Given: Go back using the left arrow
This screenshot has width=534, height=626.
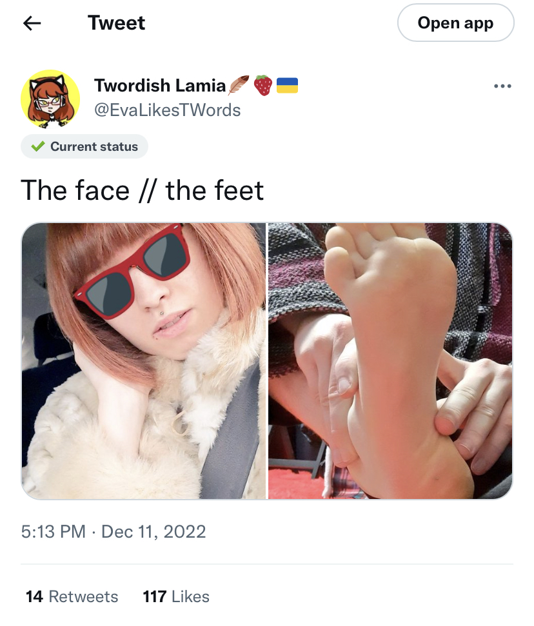Looking at the screenshot, I should (x=32, y=23).
